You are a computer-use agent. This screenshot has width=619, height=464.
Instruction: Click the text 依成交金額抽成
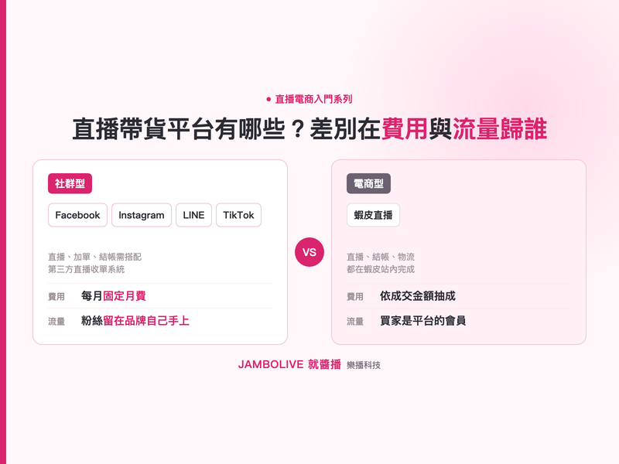(417, 296)
